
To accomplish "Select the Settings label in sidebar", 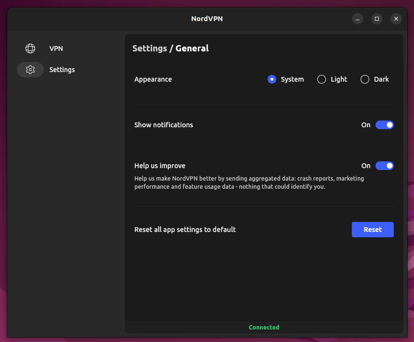I will 62,70.
